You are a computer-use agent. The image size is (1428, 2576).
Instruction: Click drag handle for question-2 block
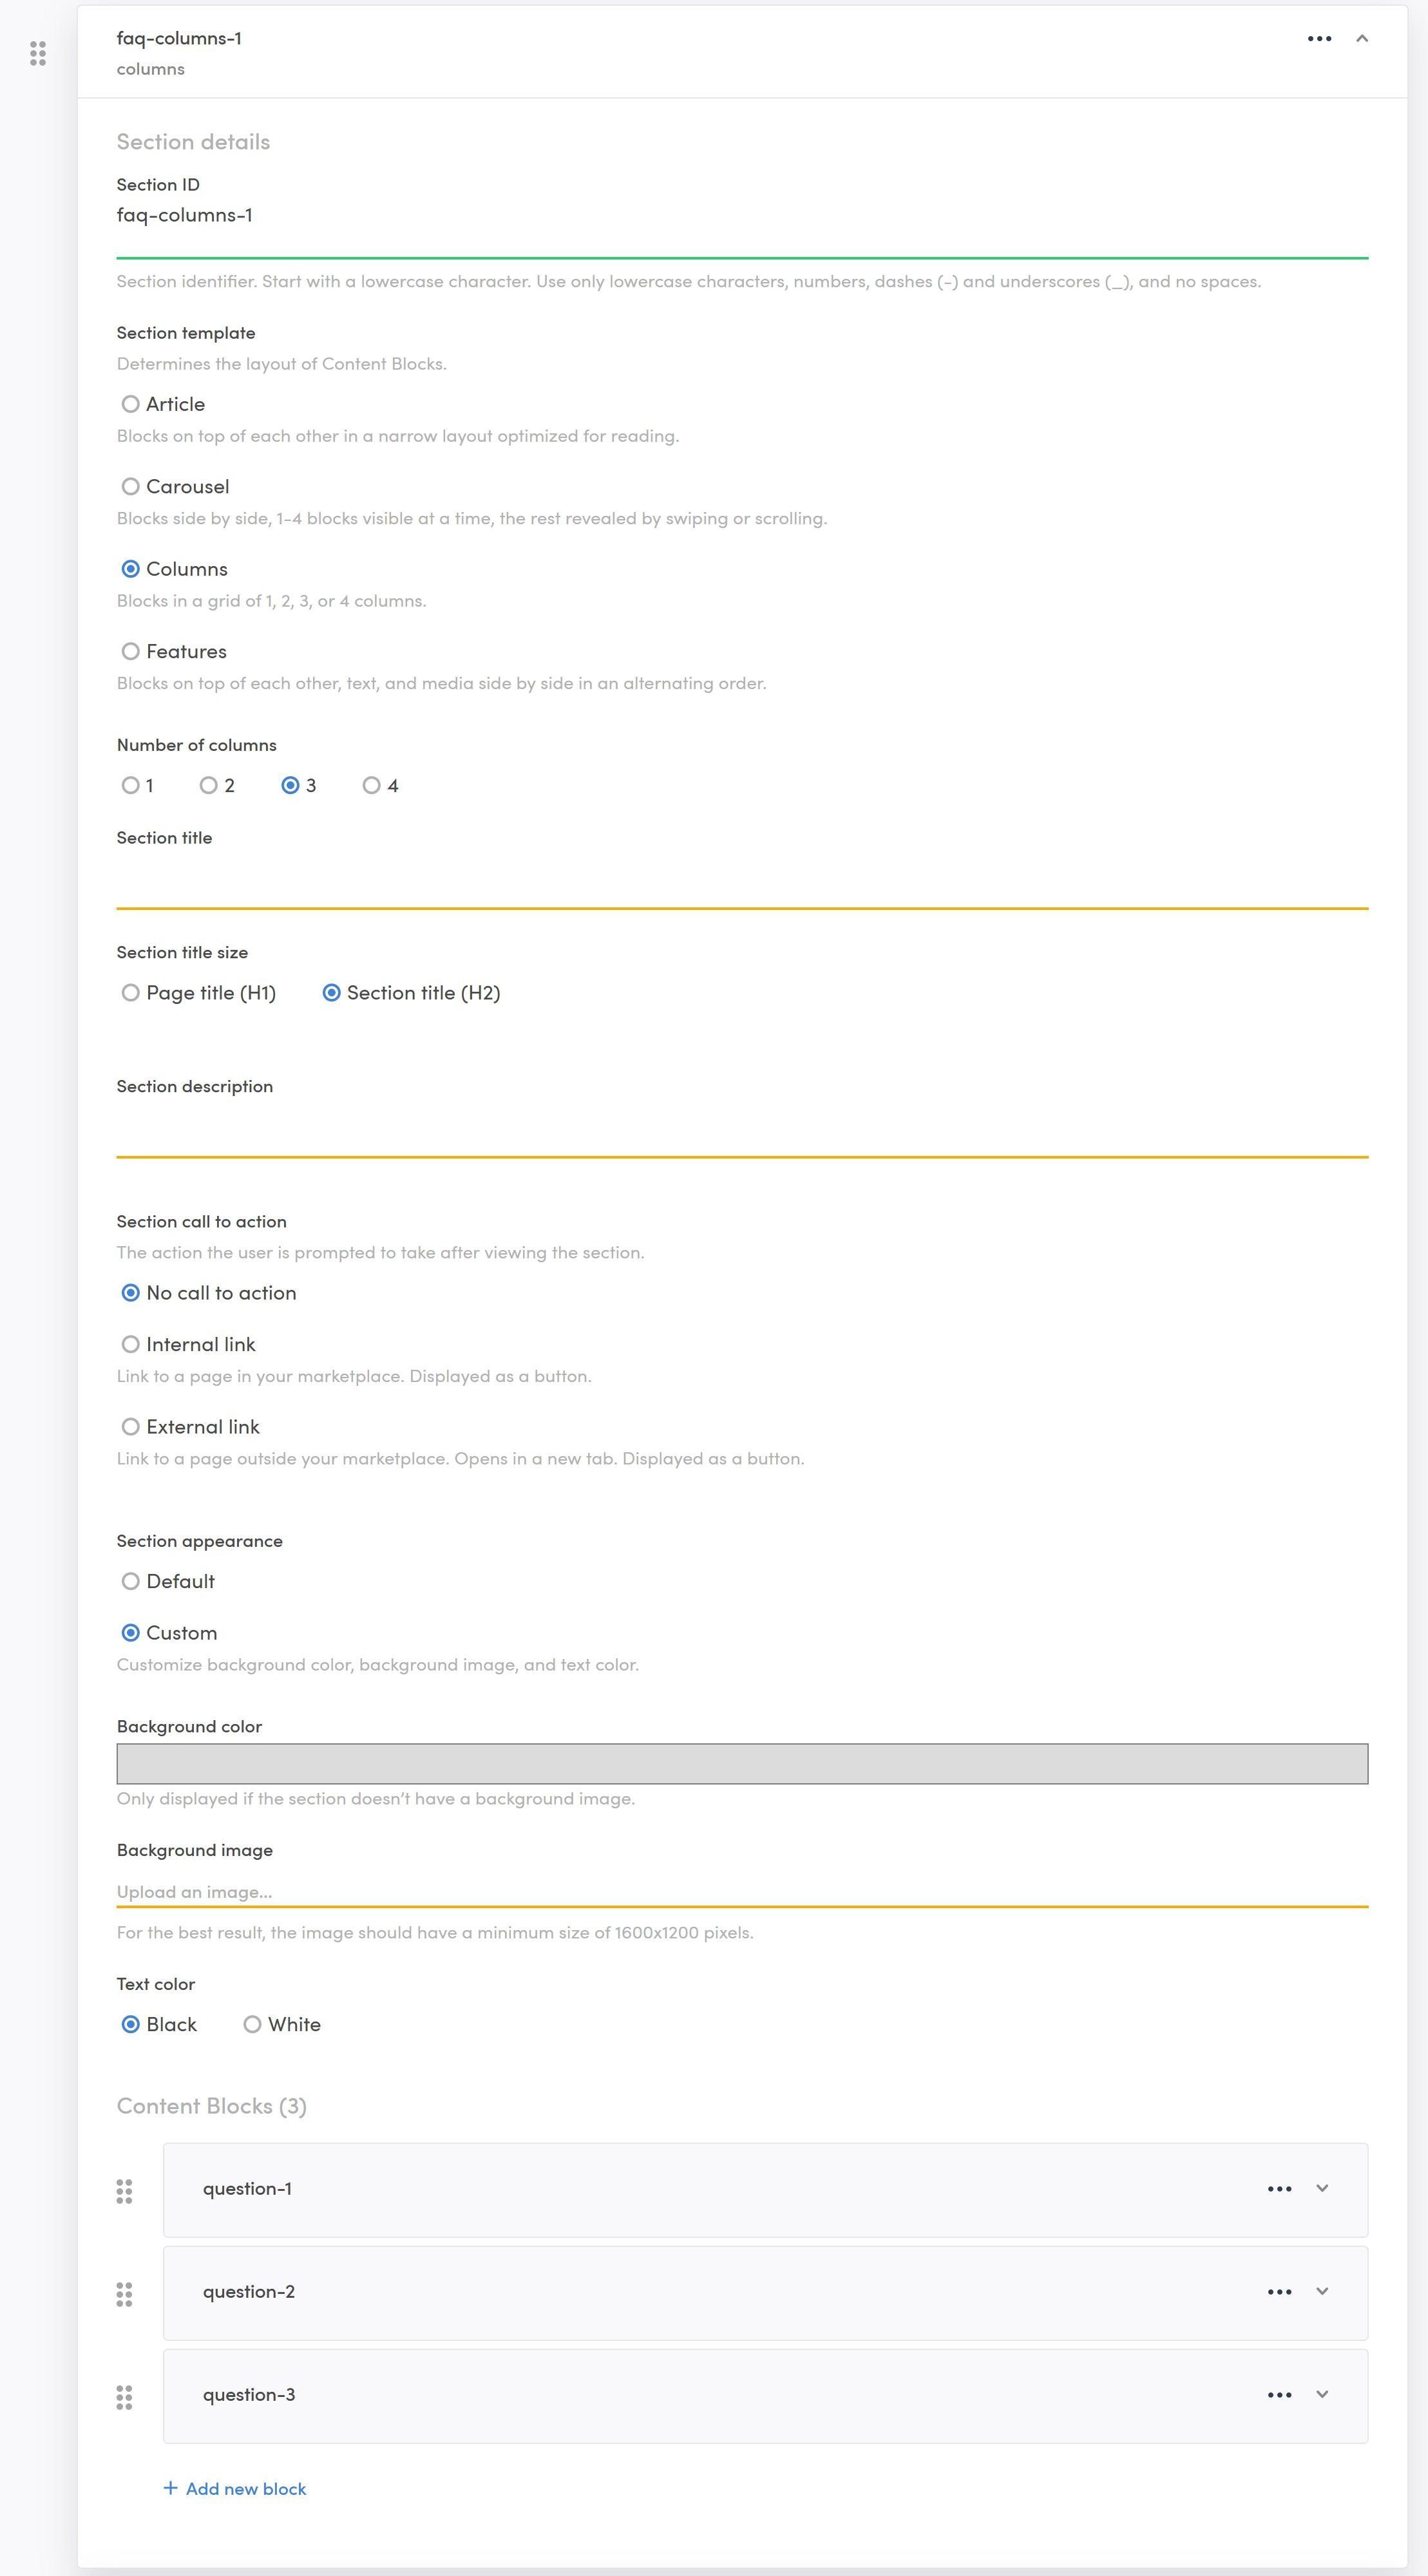click(x=124, y=2294)
